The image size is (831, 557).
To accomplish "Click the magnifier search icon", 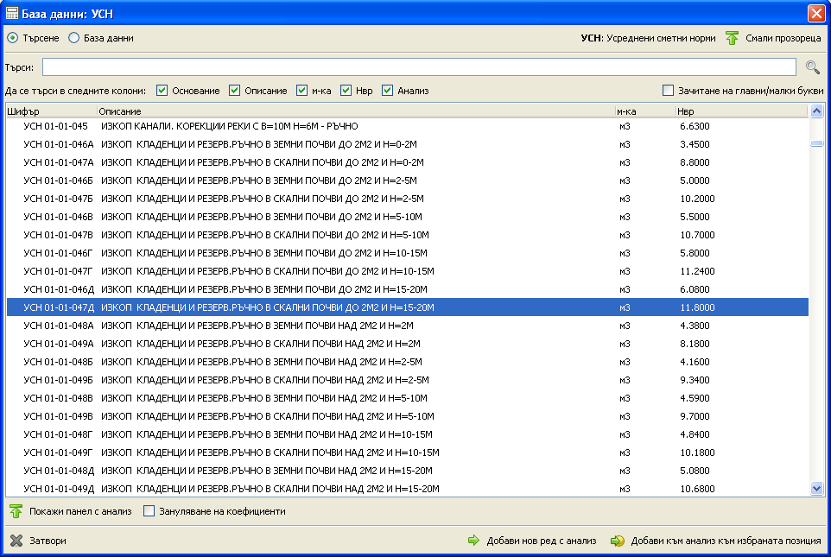I will (812, 67).
